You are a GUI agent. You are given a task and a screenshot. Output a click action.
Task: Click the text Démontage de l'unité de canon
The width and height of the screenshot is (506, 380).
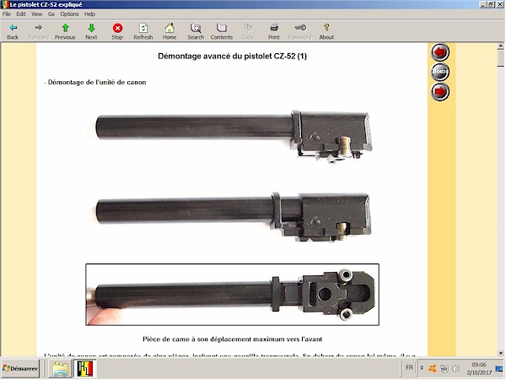click(97, 83)
